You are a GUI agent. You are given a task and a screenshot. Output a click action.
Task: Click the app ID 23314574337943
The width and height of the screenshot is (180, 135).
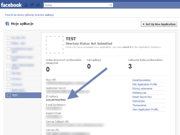[x=56, y=100]
